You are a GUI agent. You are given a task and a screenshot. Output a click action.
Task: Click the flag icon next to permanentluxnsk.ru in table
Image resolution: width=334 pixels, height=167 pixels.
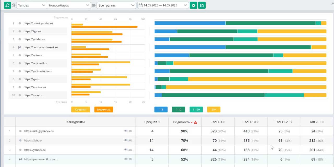tap(20, 159)
